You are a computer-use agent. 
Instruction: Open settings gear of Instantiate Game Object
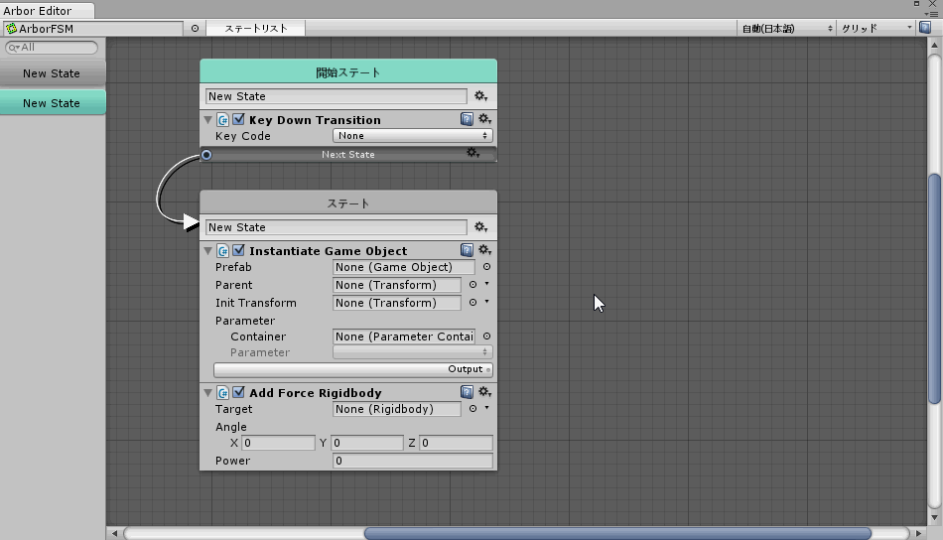click(484, 251)
